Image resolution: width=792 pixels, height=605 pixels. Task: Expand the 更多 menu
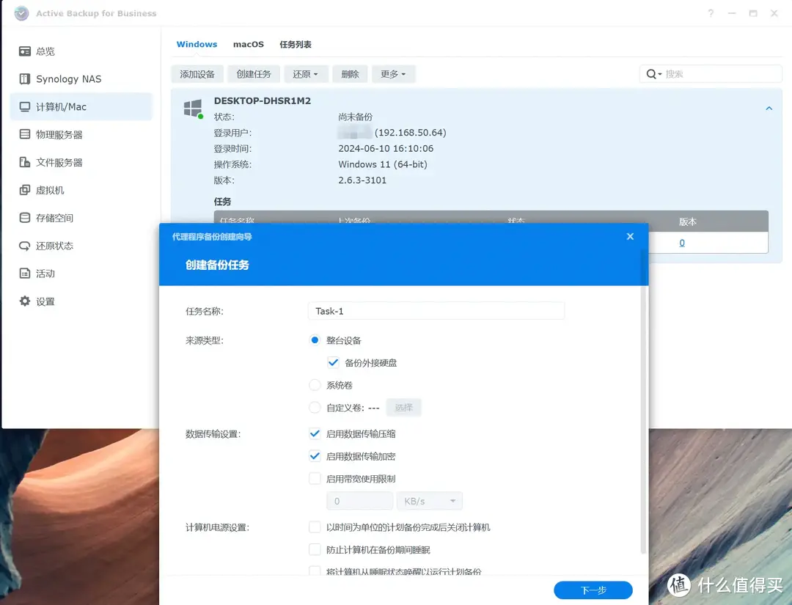(x=393, y=73)
